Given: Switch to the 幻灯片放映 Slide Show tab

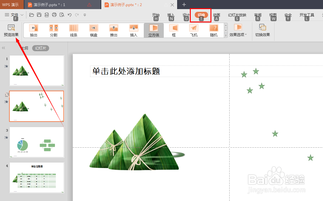Looking at the screenshot, I should pos(237,15).
